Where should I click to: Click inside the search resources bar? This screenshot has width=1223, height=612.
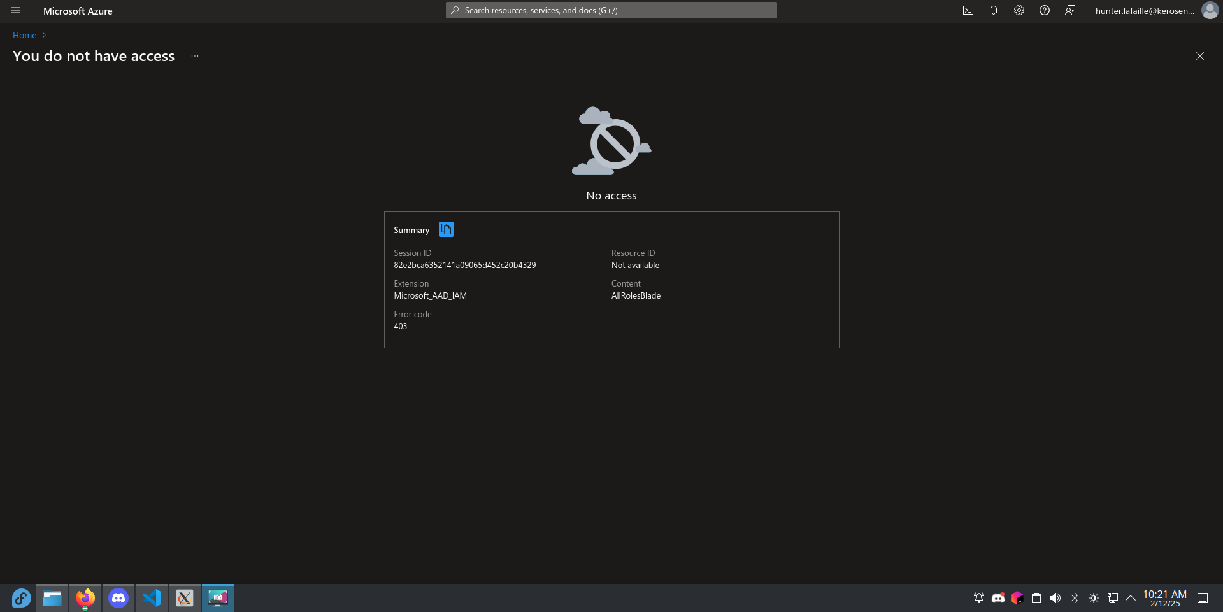click(x=610, y=10)
